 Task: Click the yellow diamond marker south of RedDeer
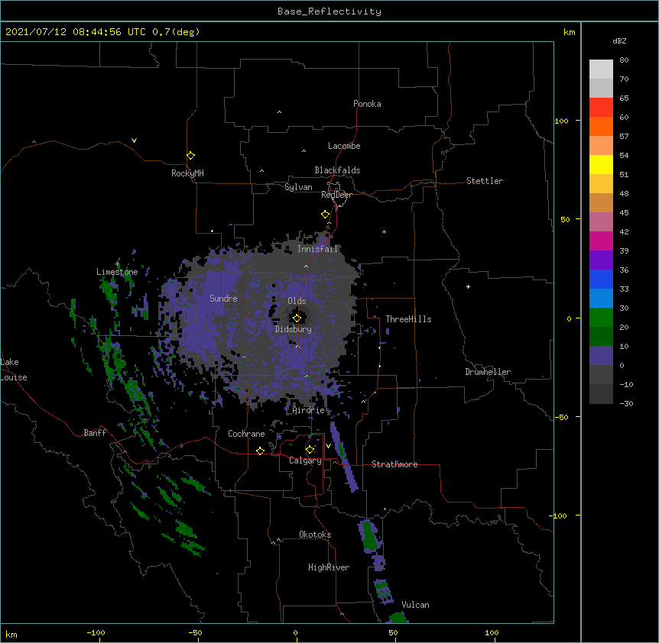coord(325,214)
